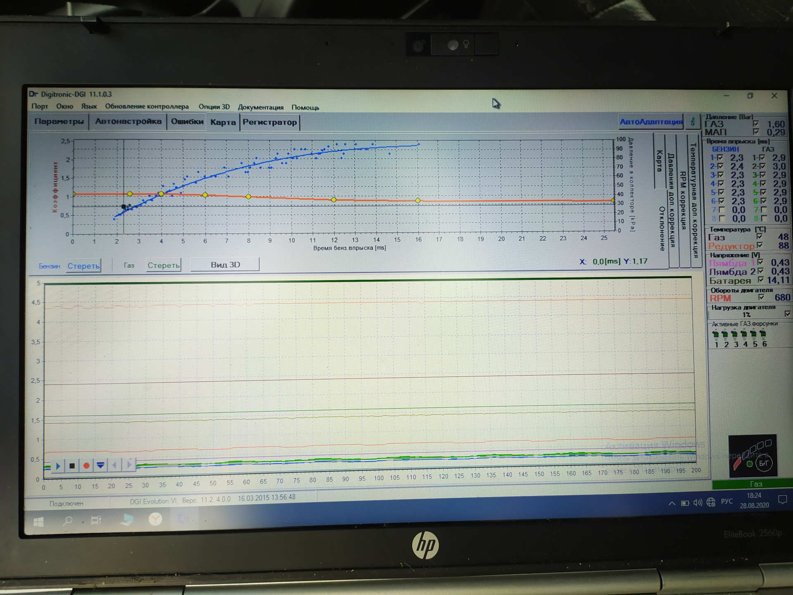Erase the Газ map with Стереть

click(164, 265)
